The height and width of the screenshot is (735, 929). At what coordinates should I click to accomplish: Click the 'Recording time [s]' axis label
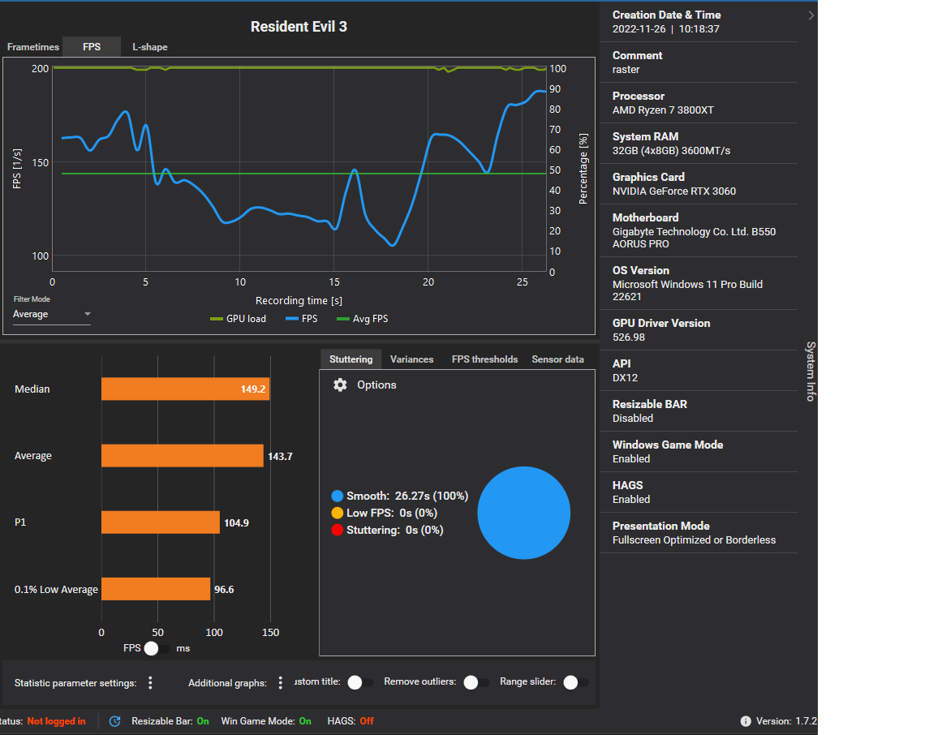[x=299, y=300]
